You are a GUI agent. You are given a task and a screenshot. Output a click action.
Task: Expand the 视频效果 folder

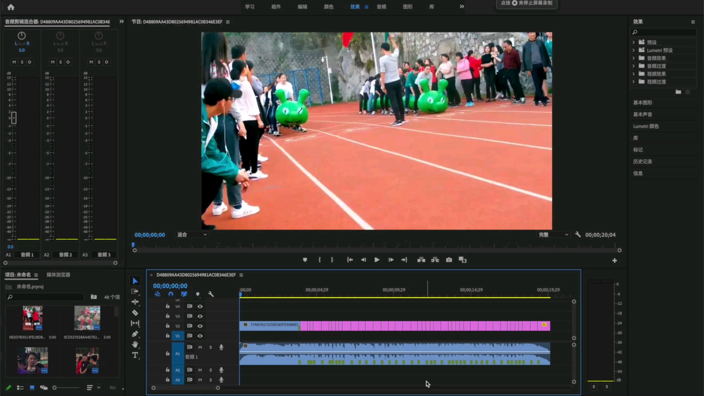[x=634, y=74]
